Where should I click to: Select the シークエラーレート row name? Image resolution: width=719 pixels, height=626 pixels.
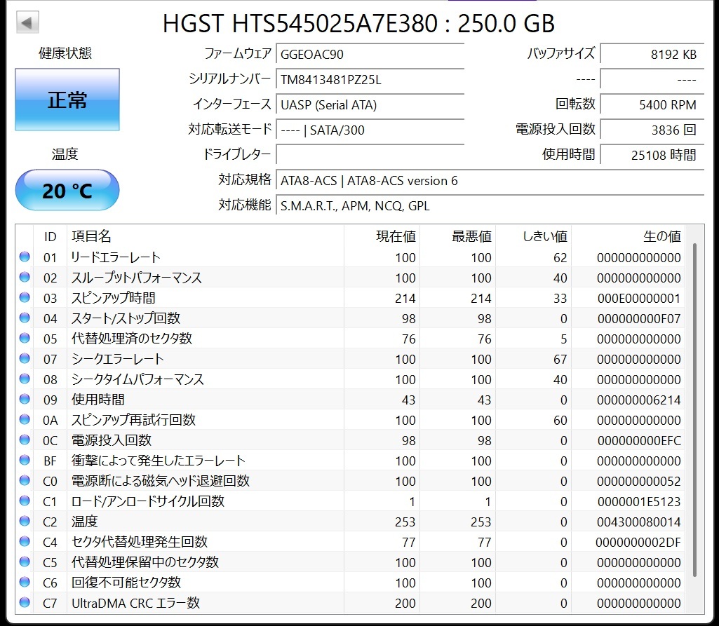117,359
